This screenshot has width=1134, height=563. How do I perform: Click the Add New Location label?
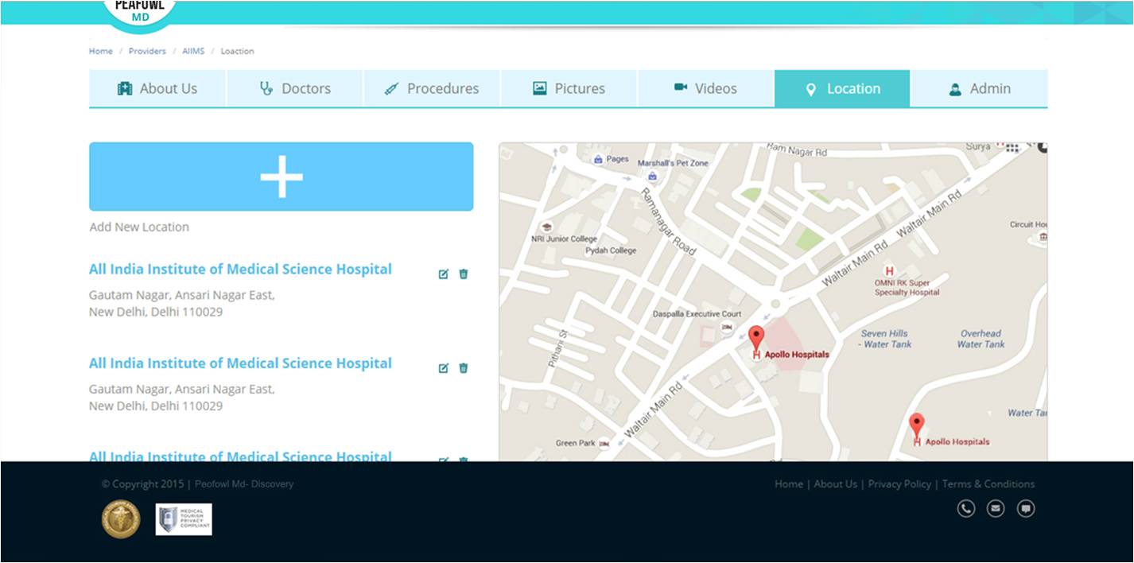click(x=139, y=227)
